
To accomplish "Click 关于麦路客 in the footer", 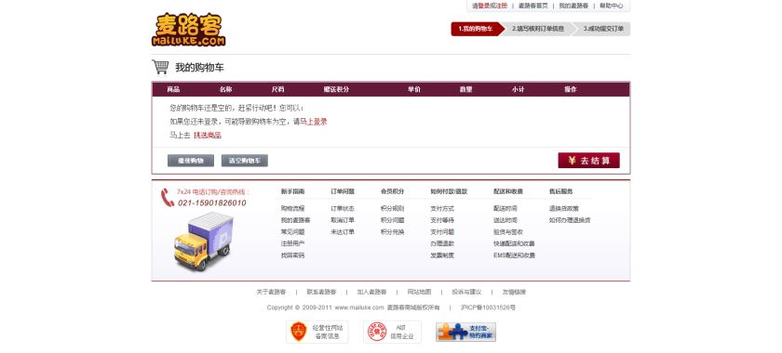I will tap(271, 293).
